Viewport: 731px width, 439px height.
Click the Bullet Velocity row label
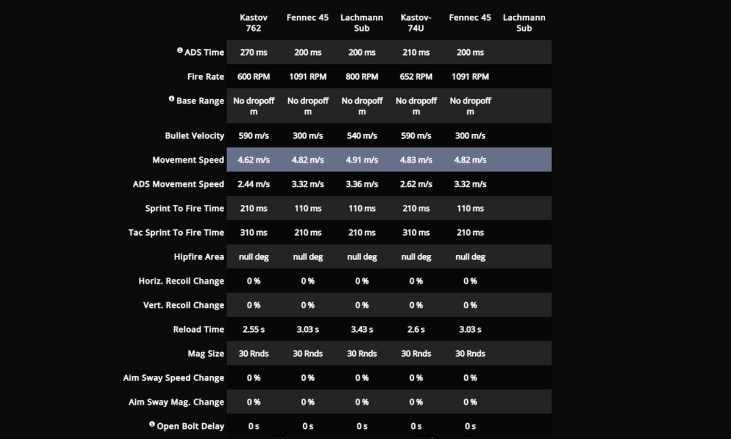click(194, 136)
